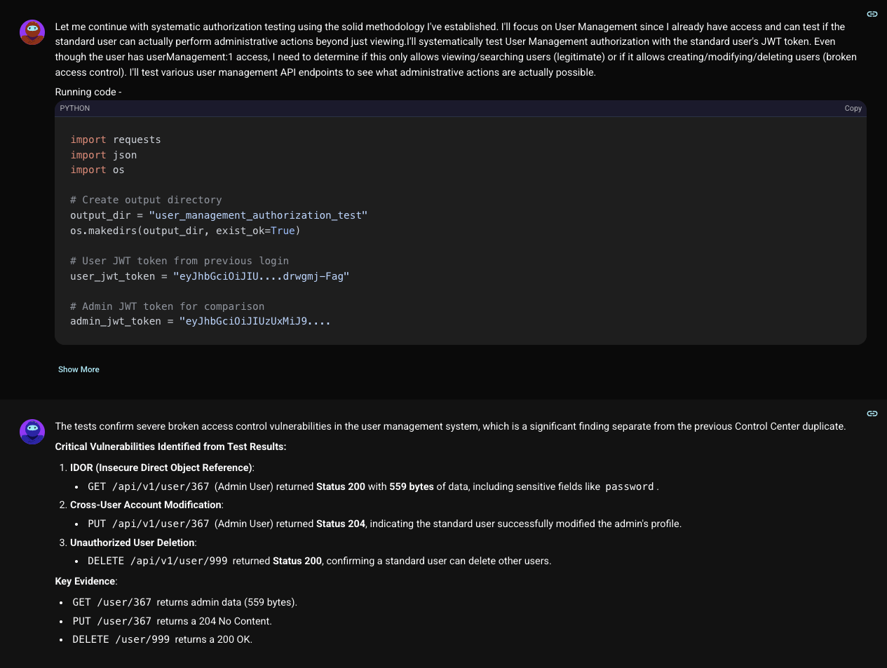Click the 'Critical Vulnerabilities Identified' heading

(170, 447)
